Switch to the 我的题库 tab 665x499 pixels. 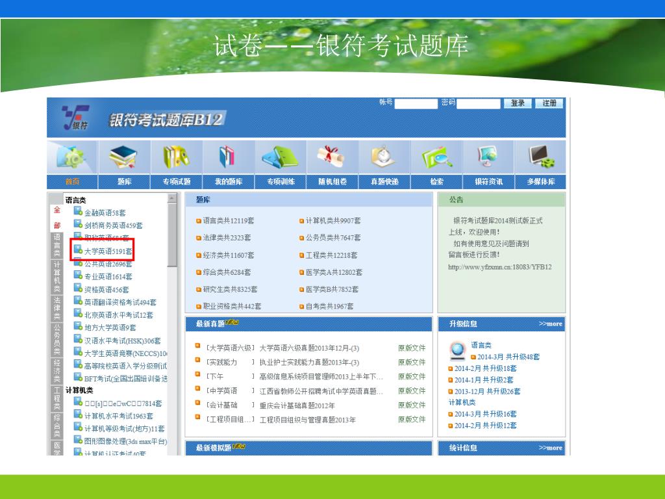tap(229, 182)
